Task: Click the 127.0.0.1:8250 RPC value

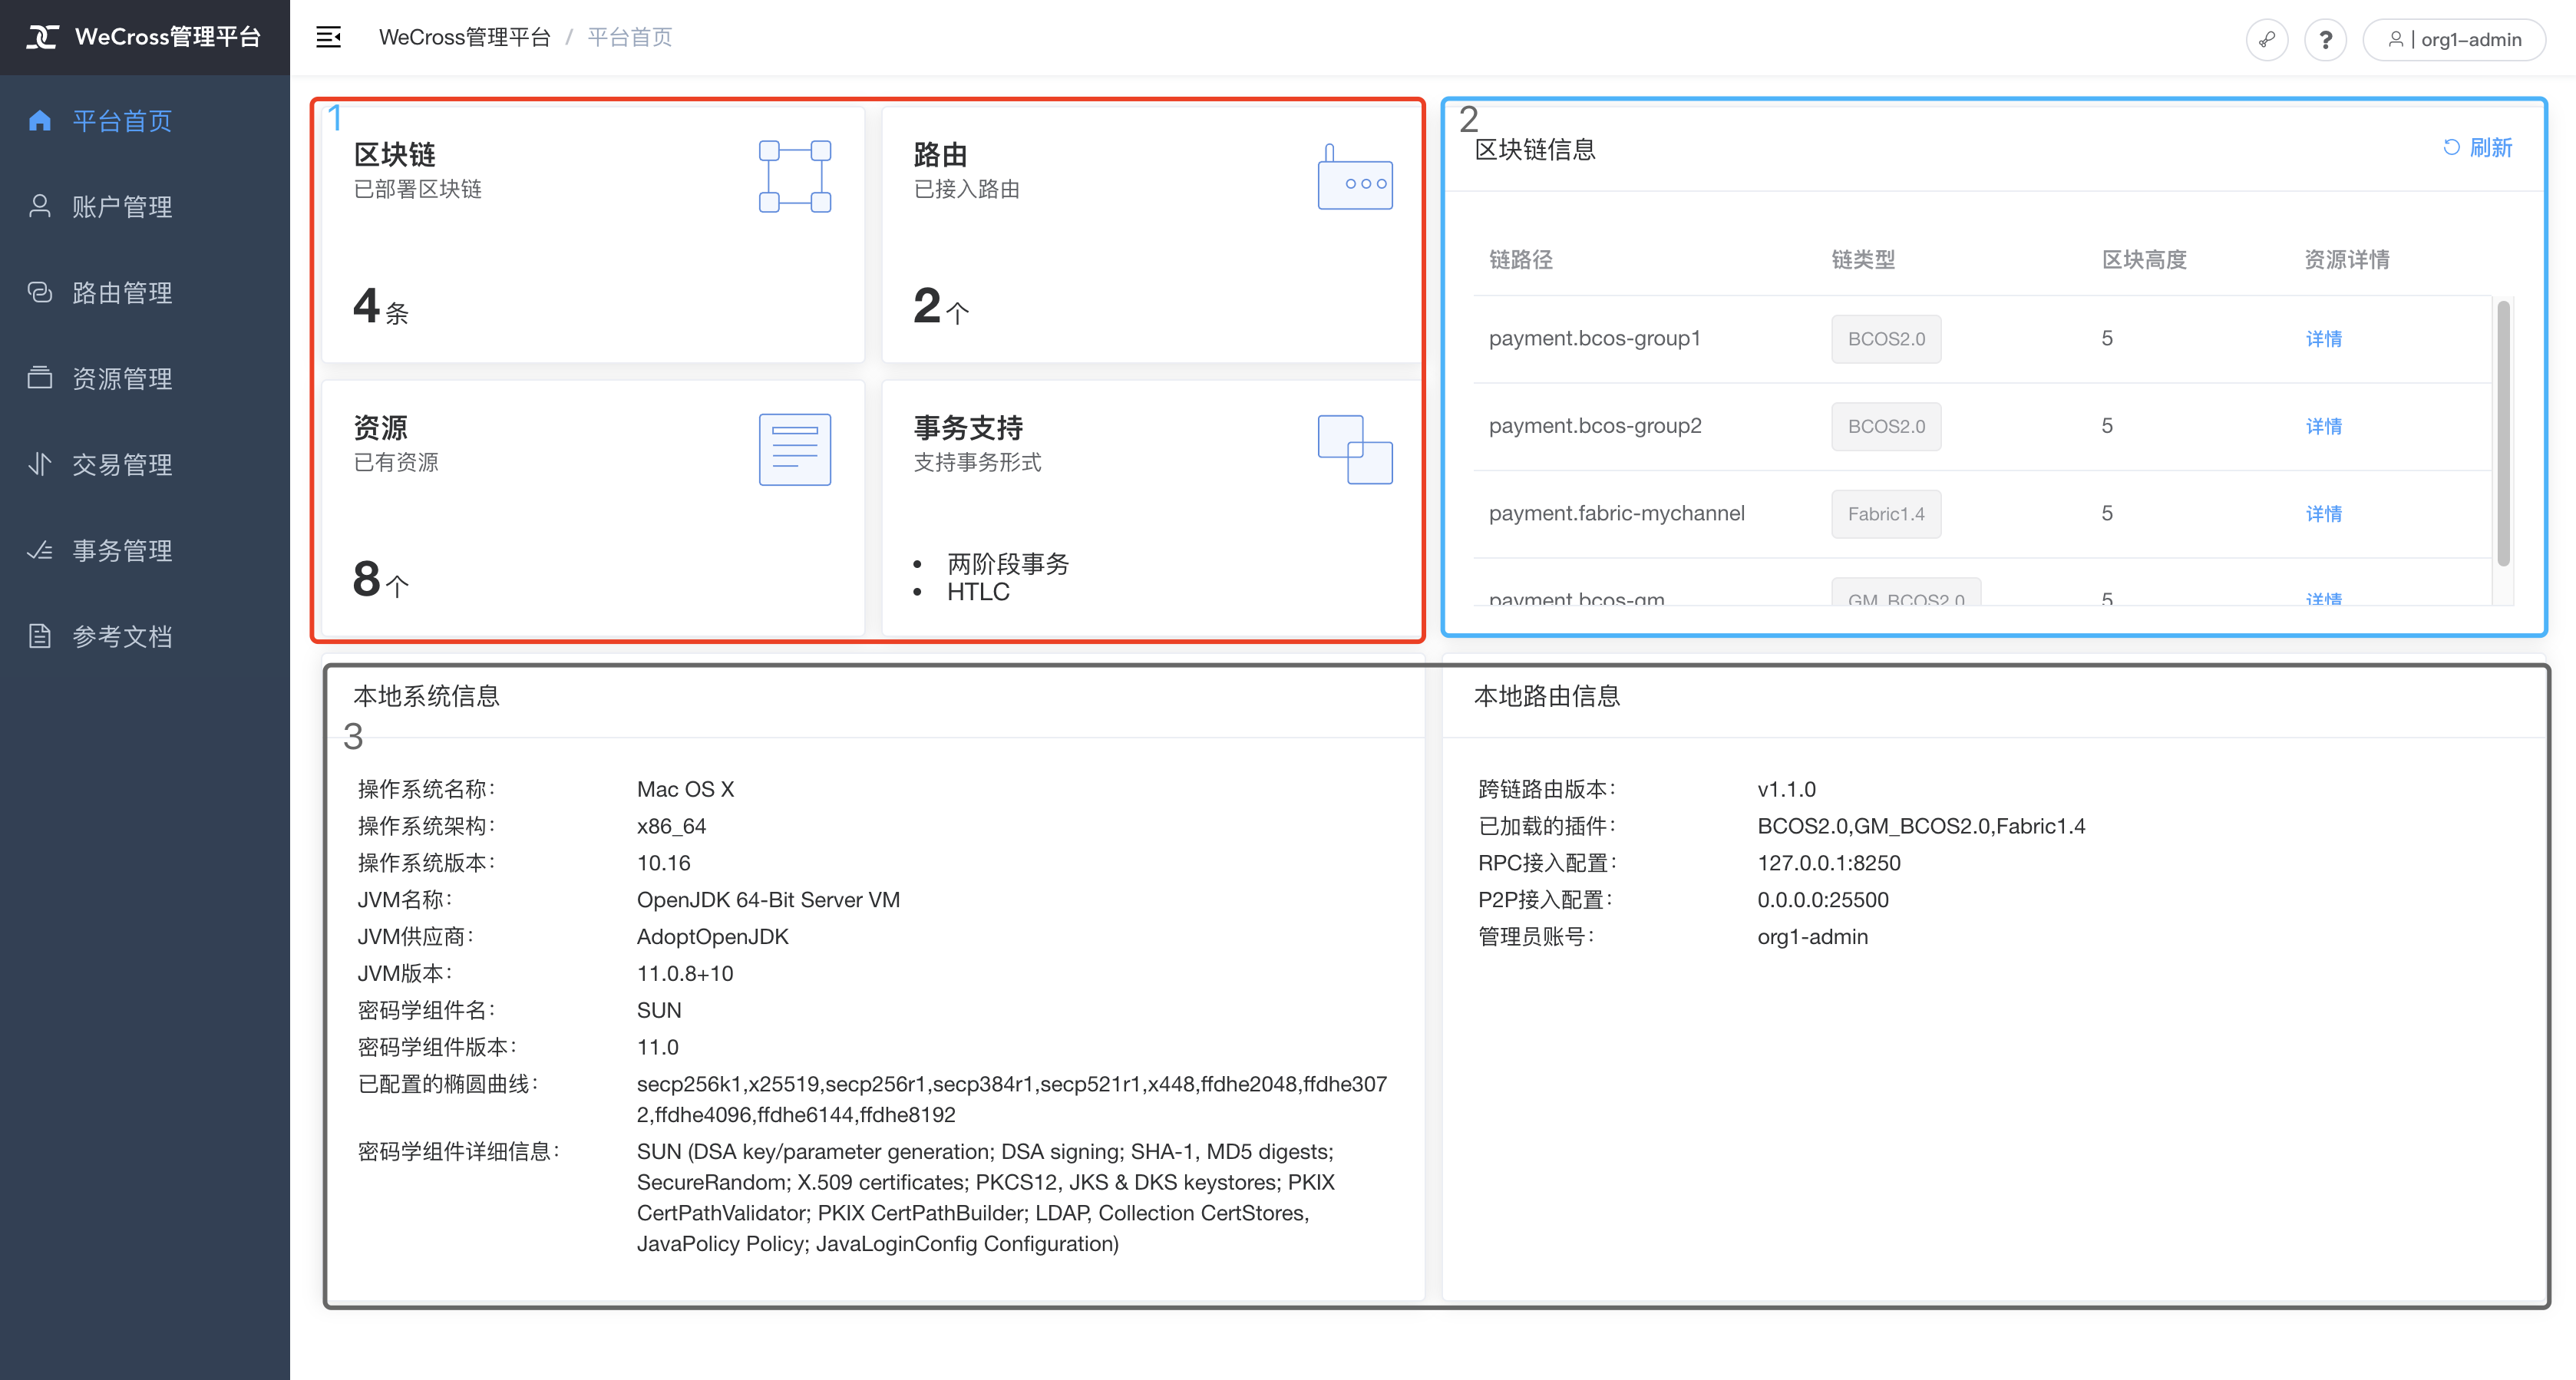Action: (1829, 863)
